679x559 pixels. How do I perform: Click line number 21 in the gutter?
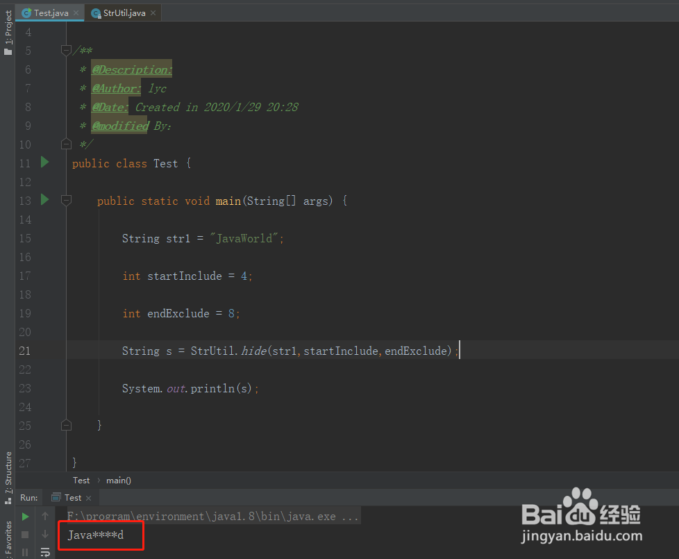point(25,351)
